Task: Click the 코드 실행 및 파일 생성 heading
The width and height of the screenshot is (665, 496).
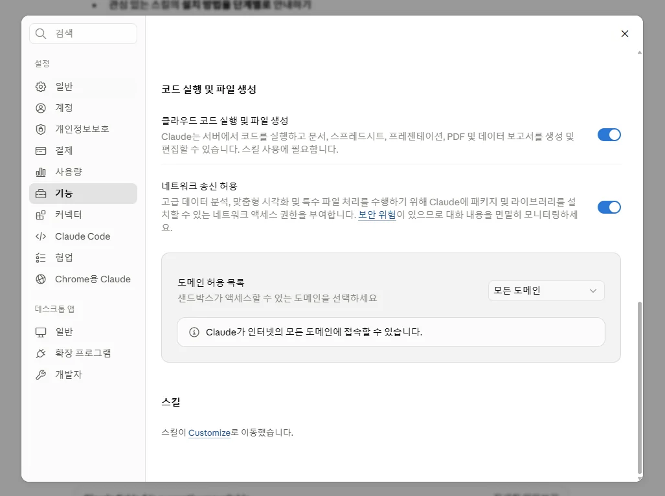Action: pos(209,89)
